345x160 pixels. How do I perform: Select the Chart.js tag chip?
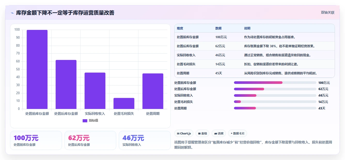(184, 133)
